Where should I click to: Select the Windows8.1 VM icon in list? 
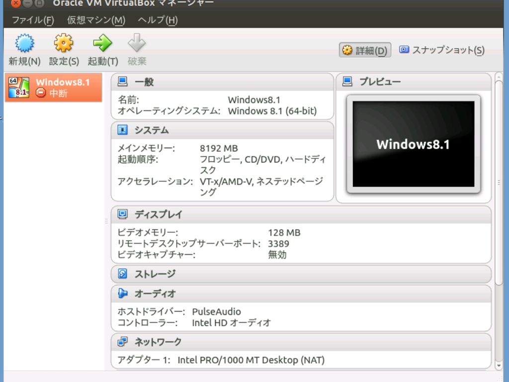click(x=19, y=88)
